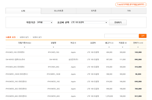Click the 946,000 factory price cell

click(x=109, y=89)
